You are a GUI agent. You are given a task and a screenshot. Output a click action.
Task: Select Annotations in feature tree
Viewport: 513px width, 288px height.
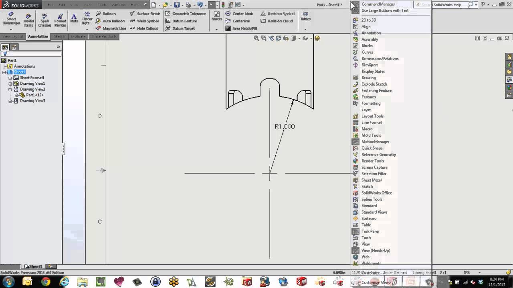click(24, 66)
